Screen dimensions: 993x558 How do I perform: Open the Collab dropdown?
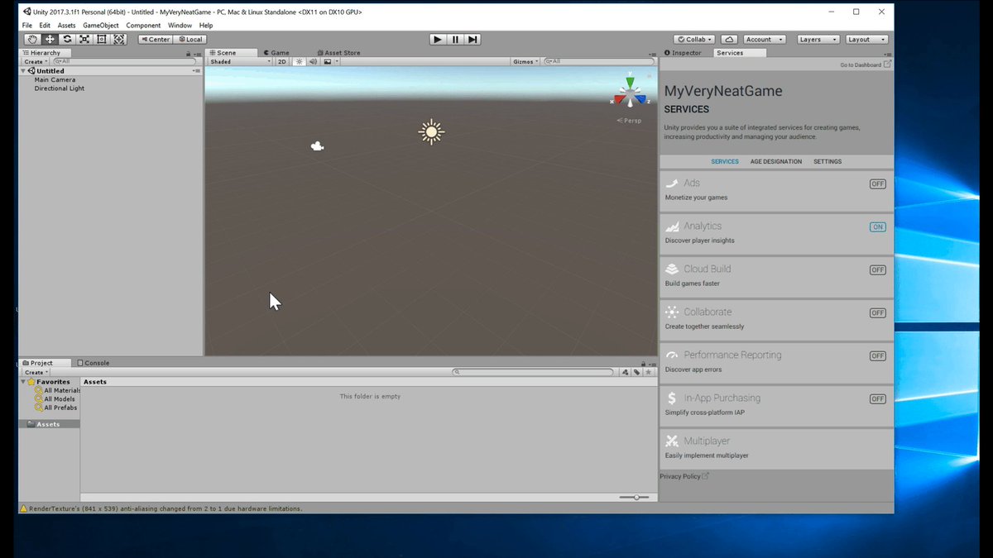point(695,39)
